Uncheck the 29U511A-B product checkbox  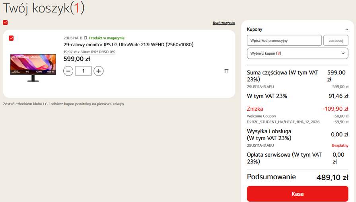point(11,38)
